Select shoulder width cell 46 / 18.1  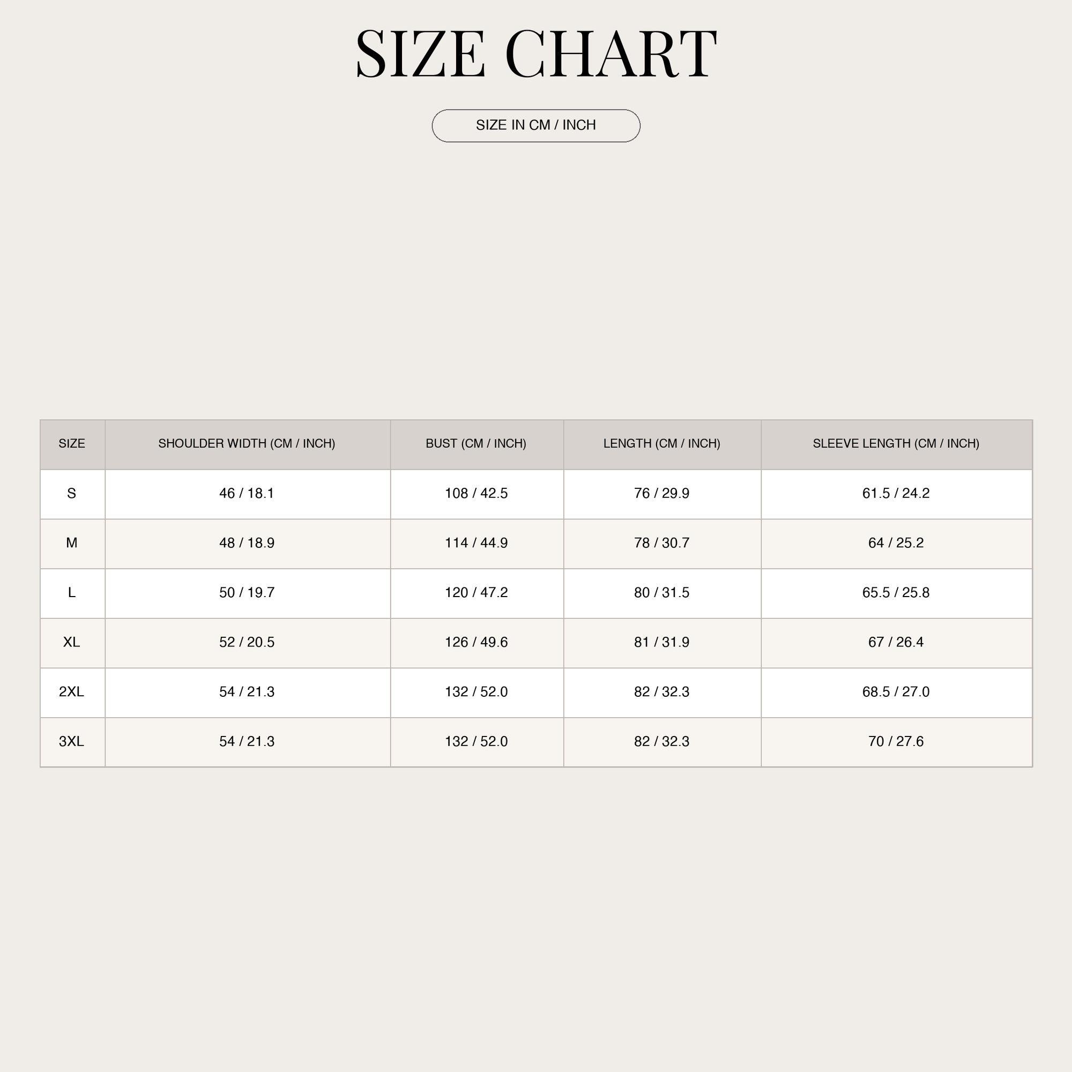(248, 494)
